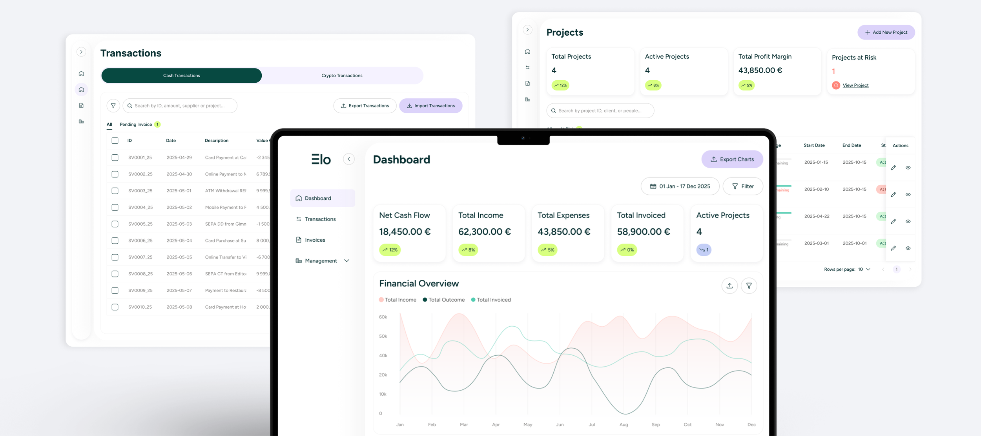Select Pending Invoice tab

pyautogui.click(x=136, y=125)
